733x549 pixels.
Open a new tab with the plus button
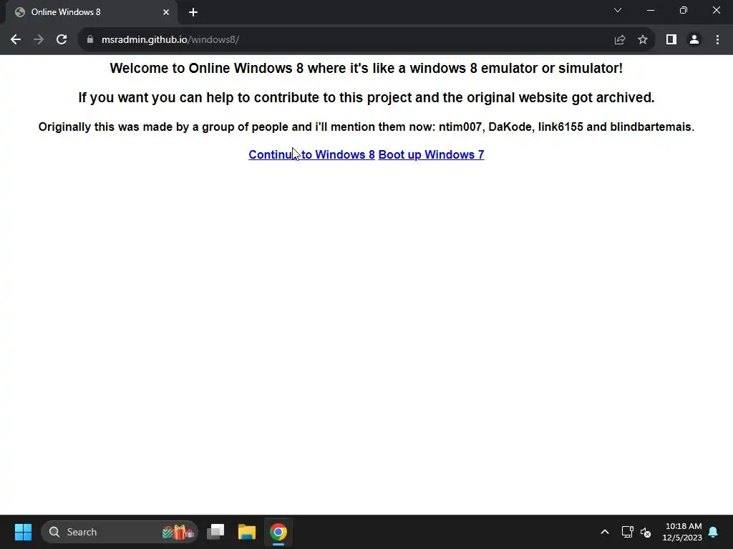193,12
